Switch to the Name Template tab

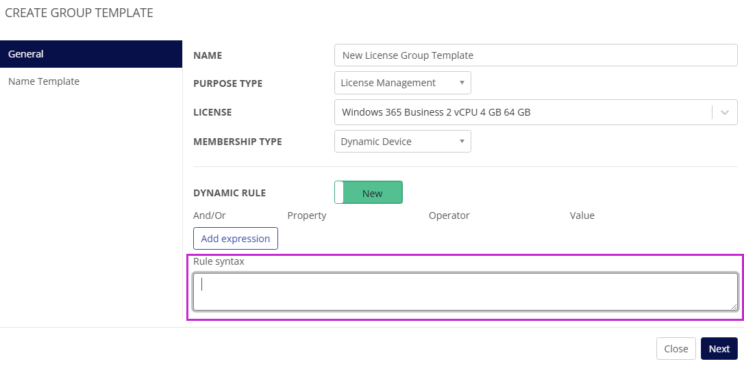(44, 81)
